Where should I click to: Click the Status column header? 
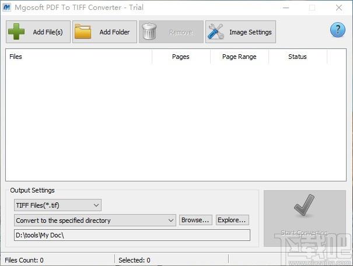click(x=298, y=57)
